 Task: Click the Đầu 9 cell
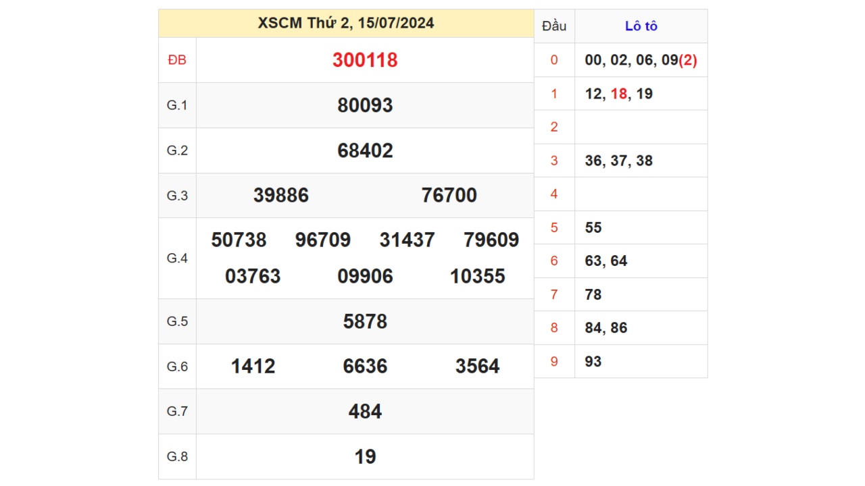[x=554, y=362]
